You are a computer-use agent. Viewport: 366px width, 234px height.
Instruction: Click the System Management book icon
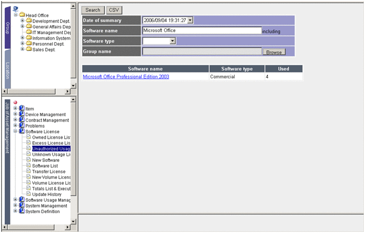pos(22,205)
